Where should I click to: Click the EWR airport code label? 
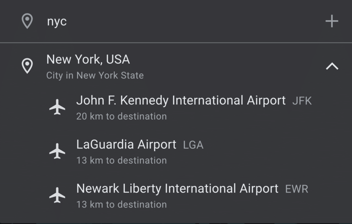tap(298, 188)
